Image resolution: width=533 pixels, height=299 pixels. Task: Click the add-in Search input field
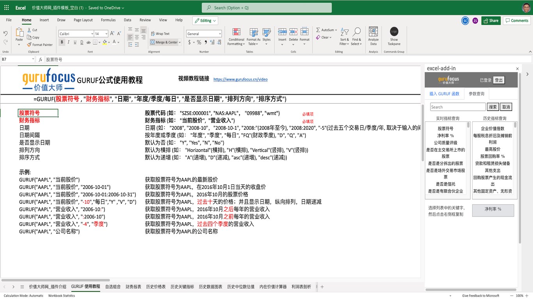click(x=458, y=107)
